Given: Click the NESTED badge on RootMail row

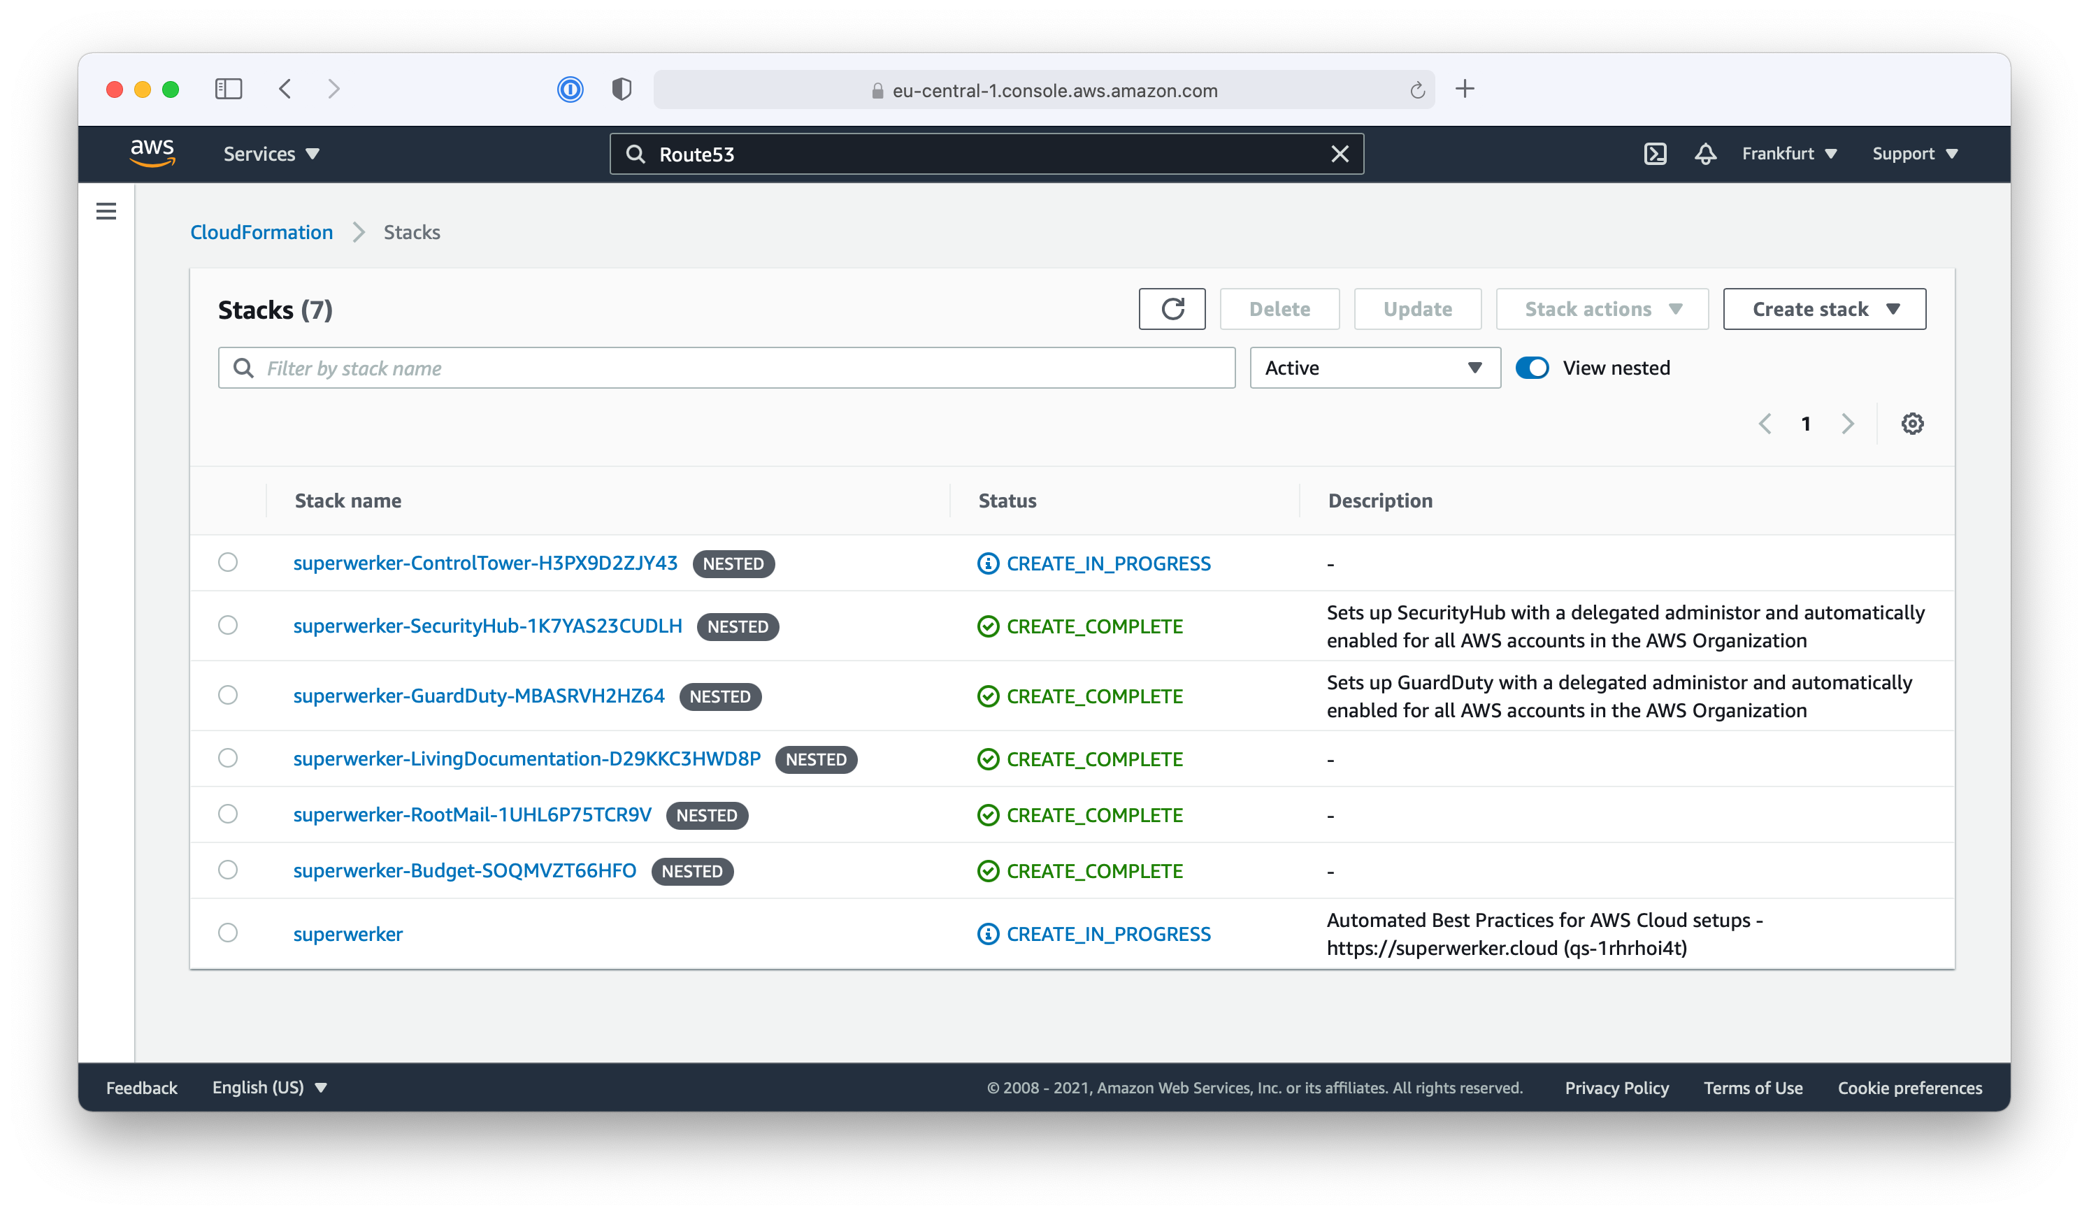Looking at the screenshot, I should (x=707, y=816).
